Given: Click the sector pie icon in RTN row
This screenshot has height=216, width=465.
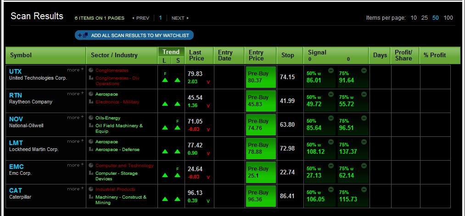Looking at the screenshot, I should pyautogui.click(x=91, y=94).
